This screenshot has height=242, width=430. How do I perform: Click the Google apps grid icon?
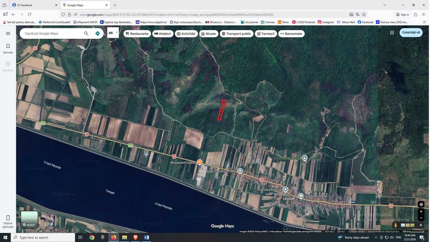coord(392,33)
